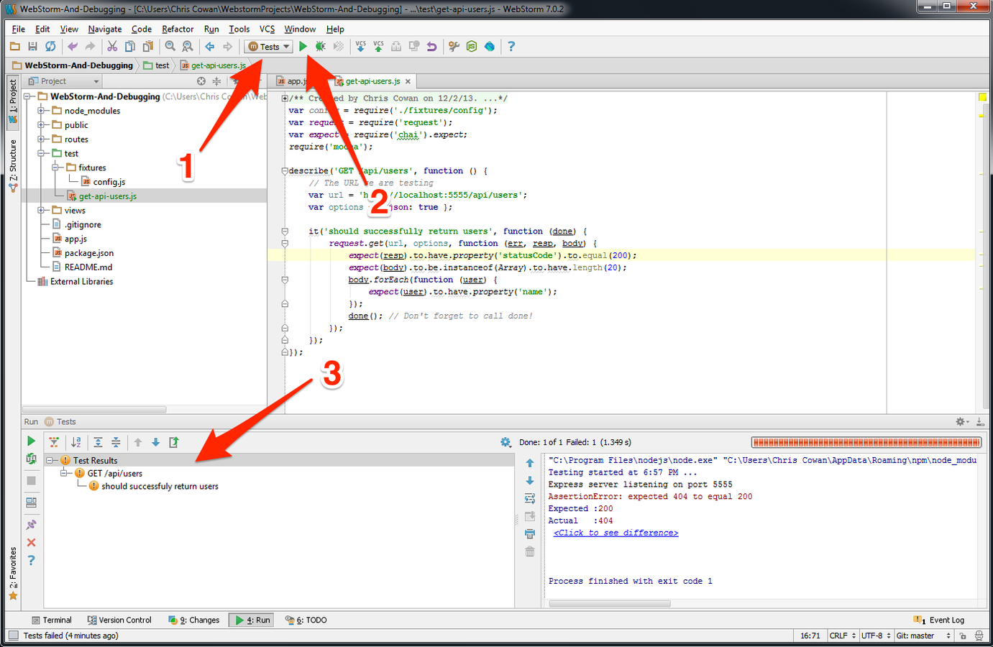Open the Event Log
Viewport: 993px width, 647px height.
point(939,620)
